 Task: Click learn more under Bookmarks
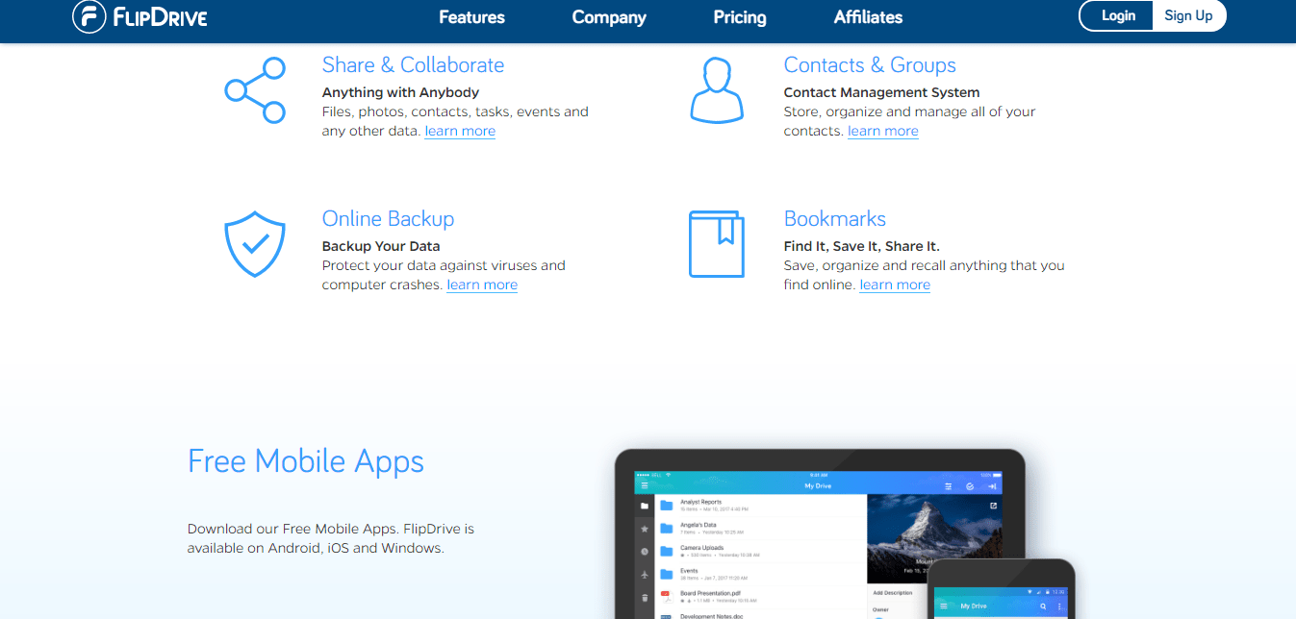point(895,285)
